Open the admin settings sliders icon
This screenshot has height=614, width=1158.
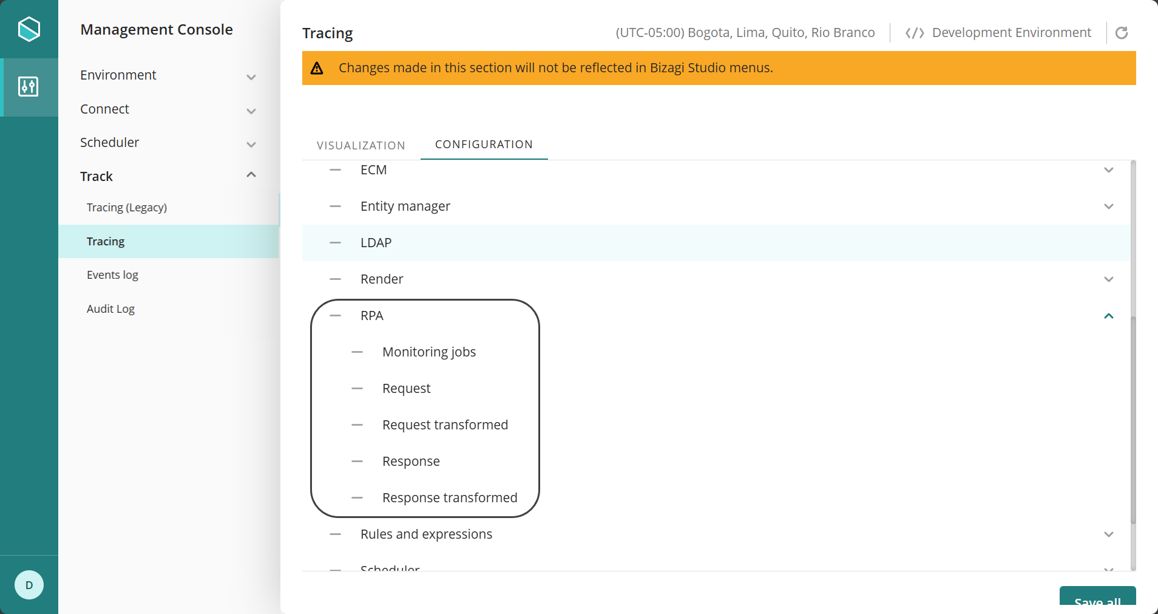click(29, 87)
